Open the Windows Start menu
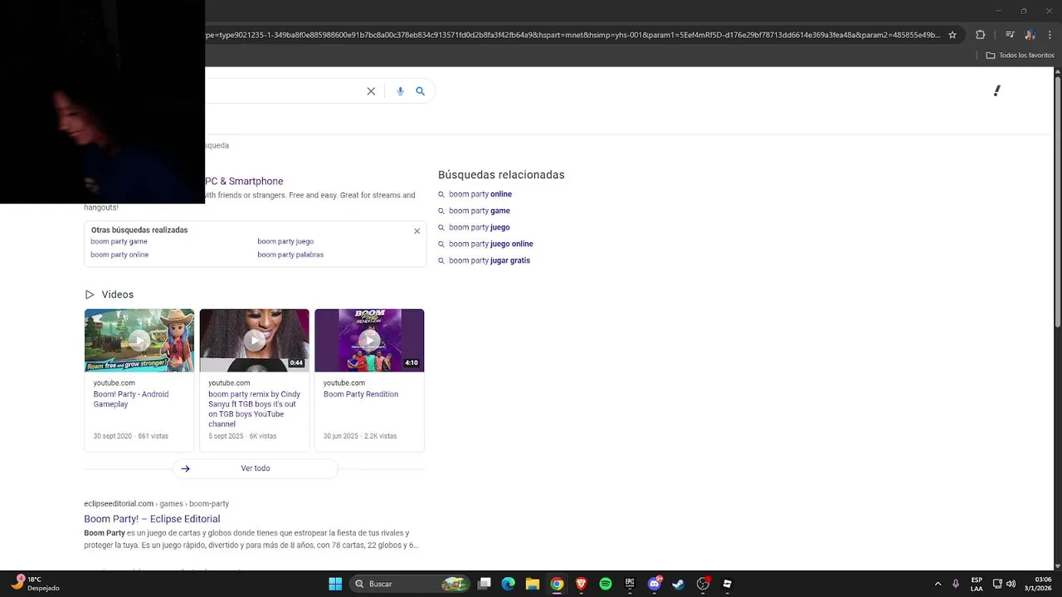Viewport: 1062px width, 597px height. pyautogui.click(x=335, y=584)
